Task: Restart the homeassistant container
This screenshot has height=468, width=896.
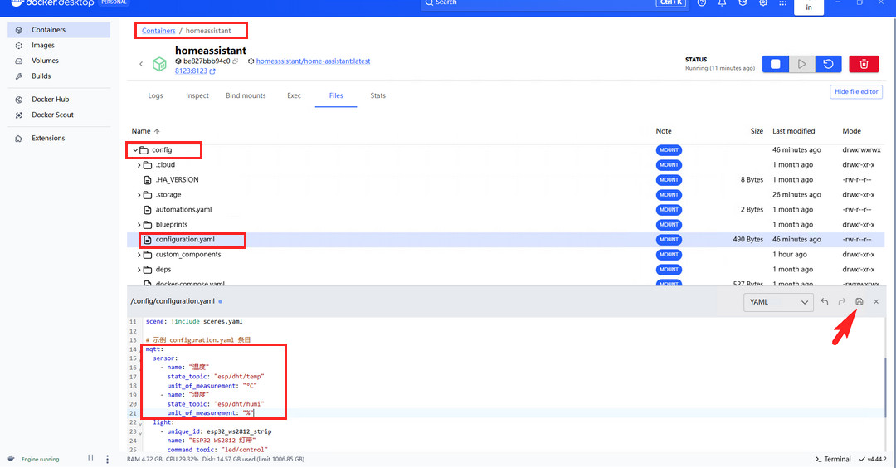Action: coord(828,64)
